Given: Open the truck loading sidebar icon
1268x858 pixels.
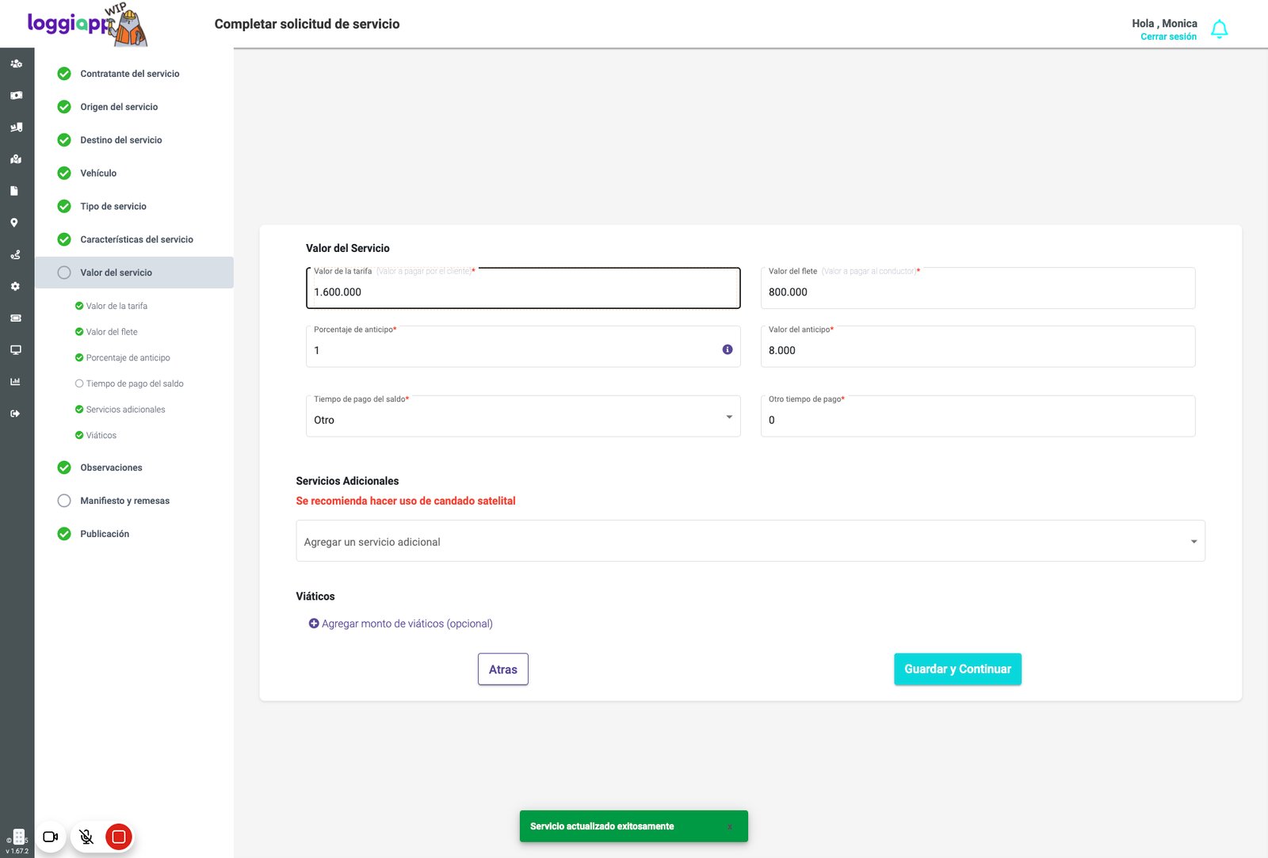Looking at the screenshot, I should tap(16, 127).
